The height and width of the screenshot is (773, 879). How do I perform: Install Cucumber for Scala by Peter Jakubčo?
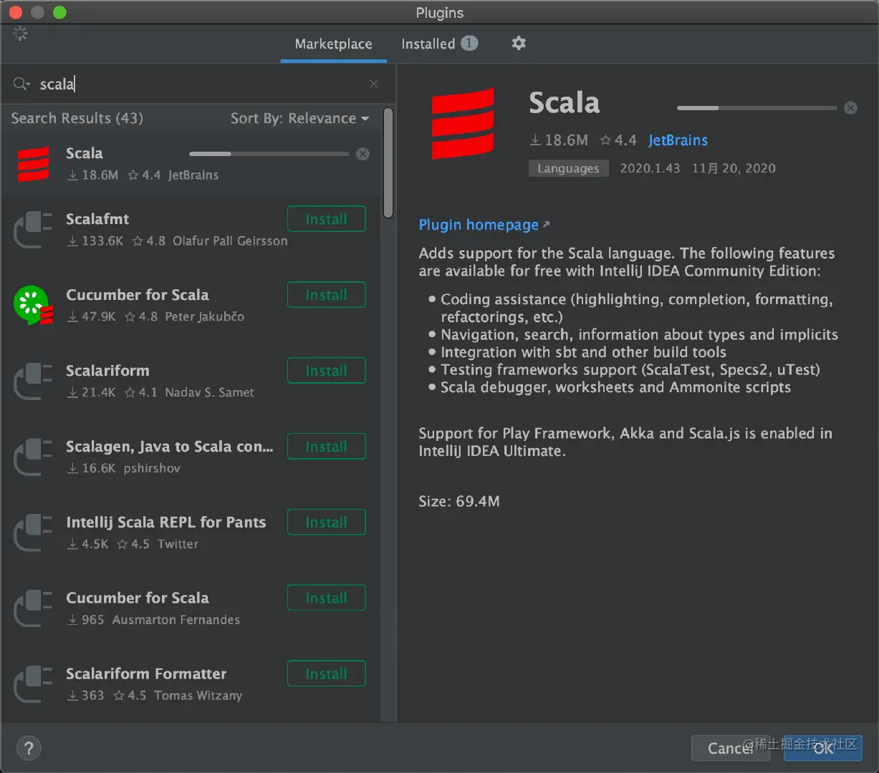(x=327, y=295)
